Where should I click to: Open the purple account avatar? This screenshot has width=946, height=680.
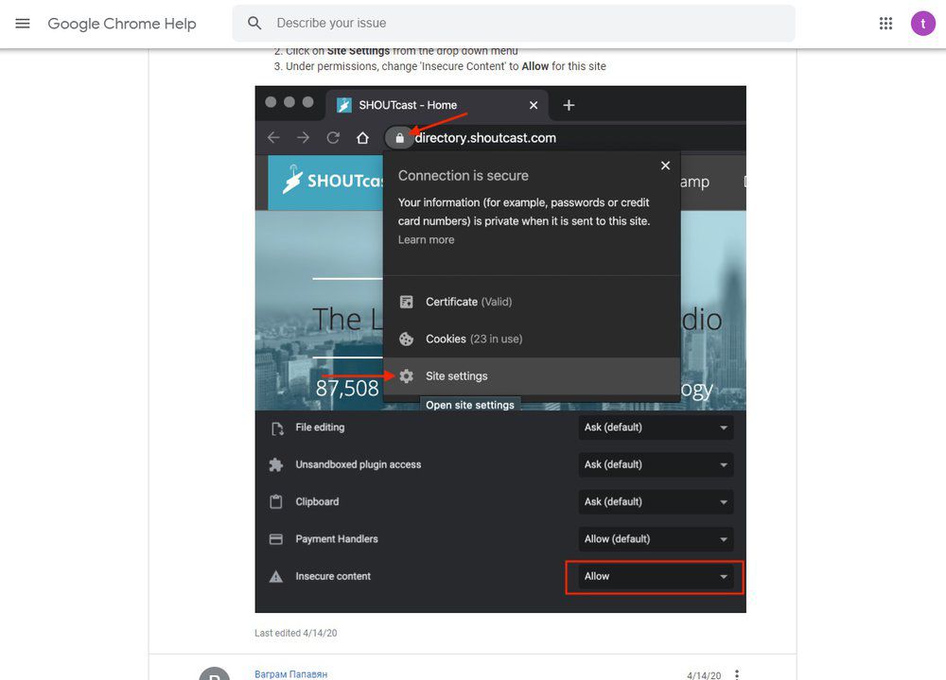coord(922,24)
